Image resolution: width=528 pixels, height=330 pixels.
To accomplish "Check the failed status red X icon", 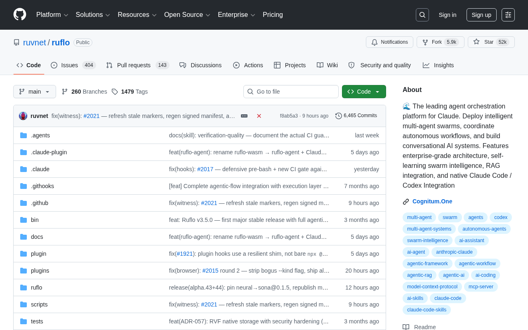I will click(x=259, y=116).
